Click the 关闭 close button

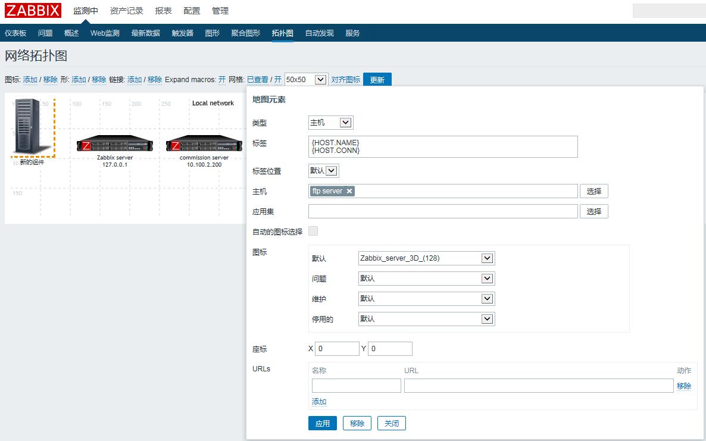(392, 424)
